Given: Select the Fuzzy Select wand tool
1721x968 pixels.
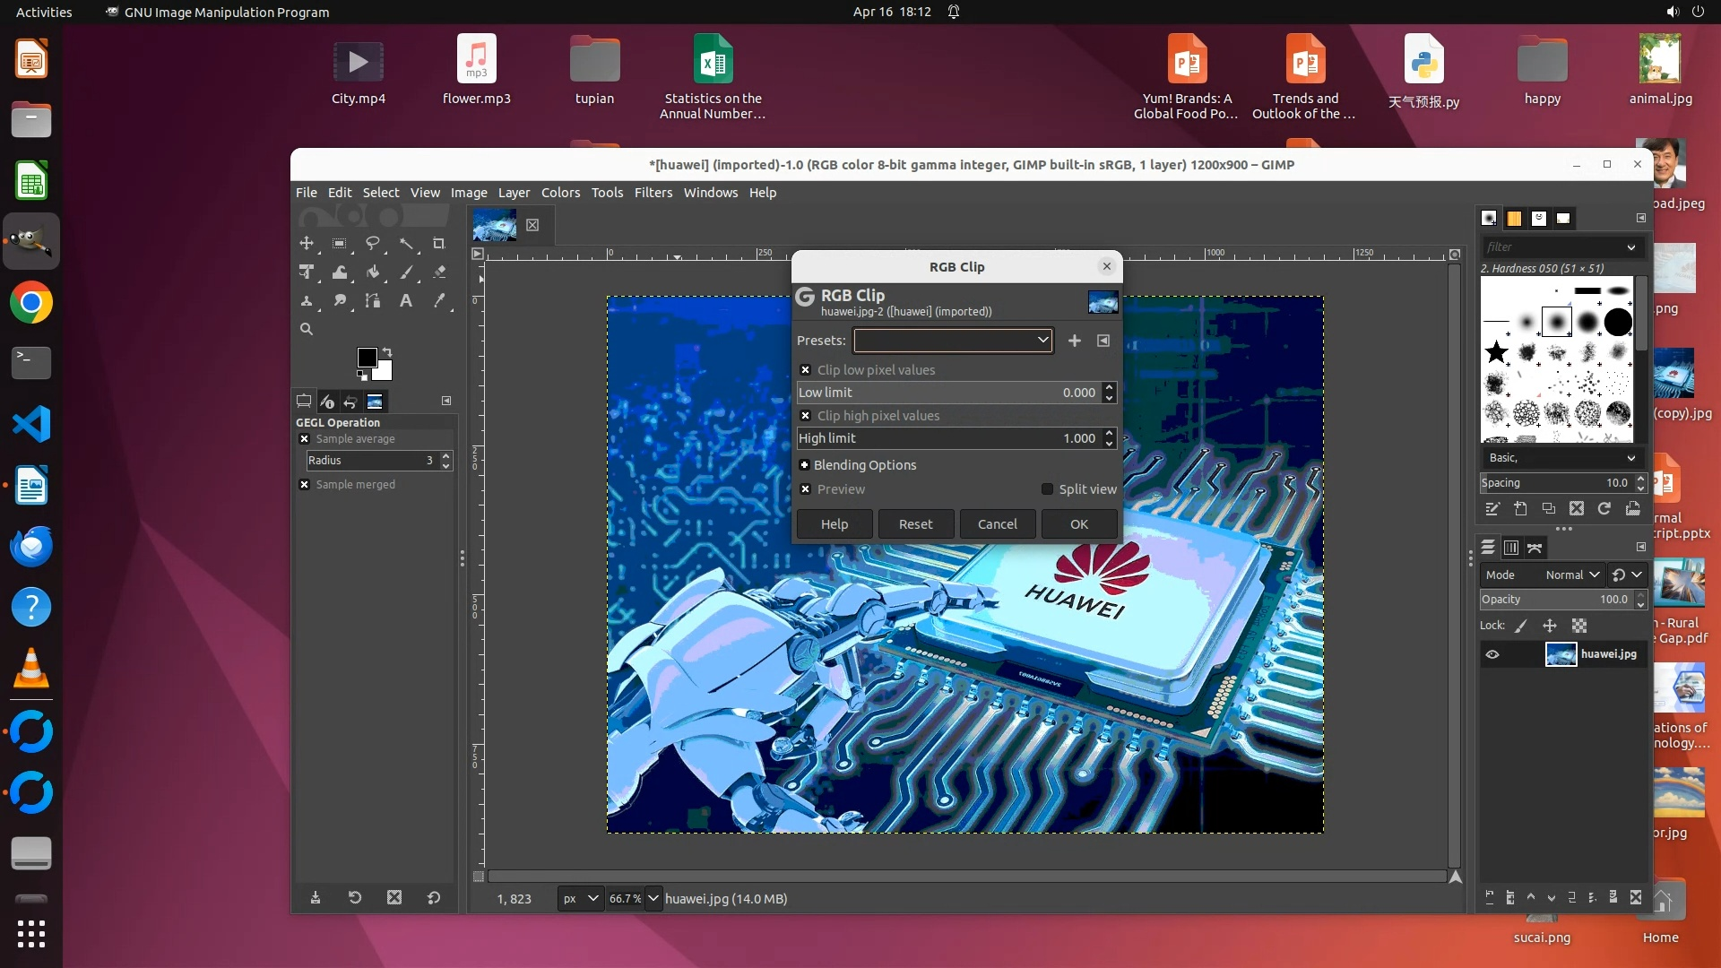Looking at the screenshot, I should point(406,243).
